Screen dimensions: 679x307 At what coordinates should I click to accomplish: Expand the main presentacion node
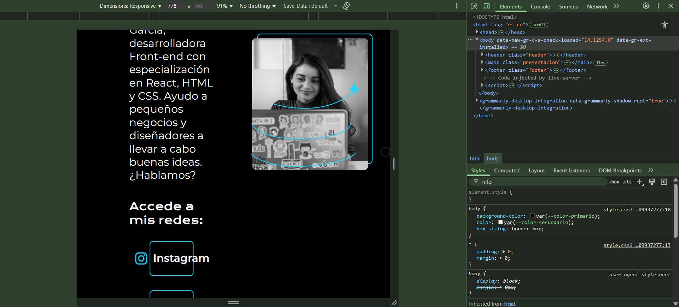482,62
